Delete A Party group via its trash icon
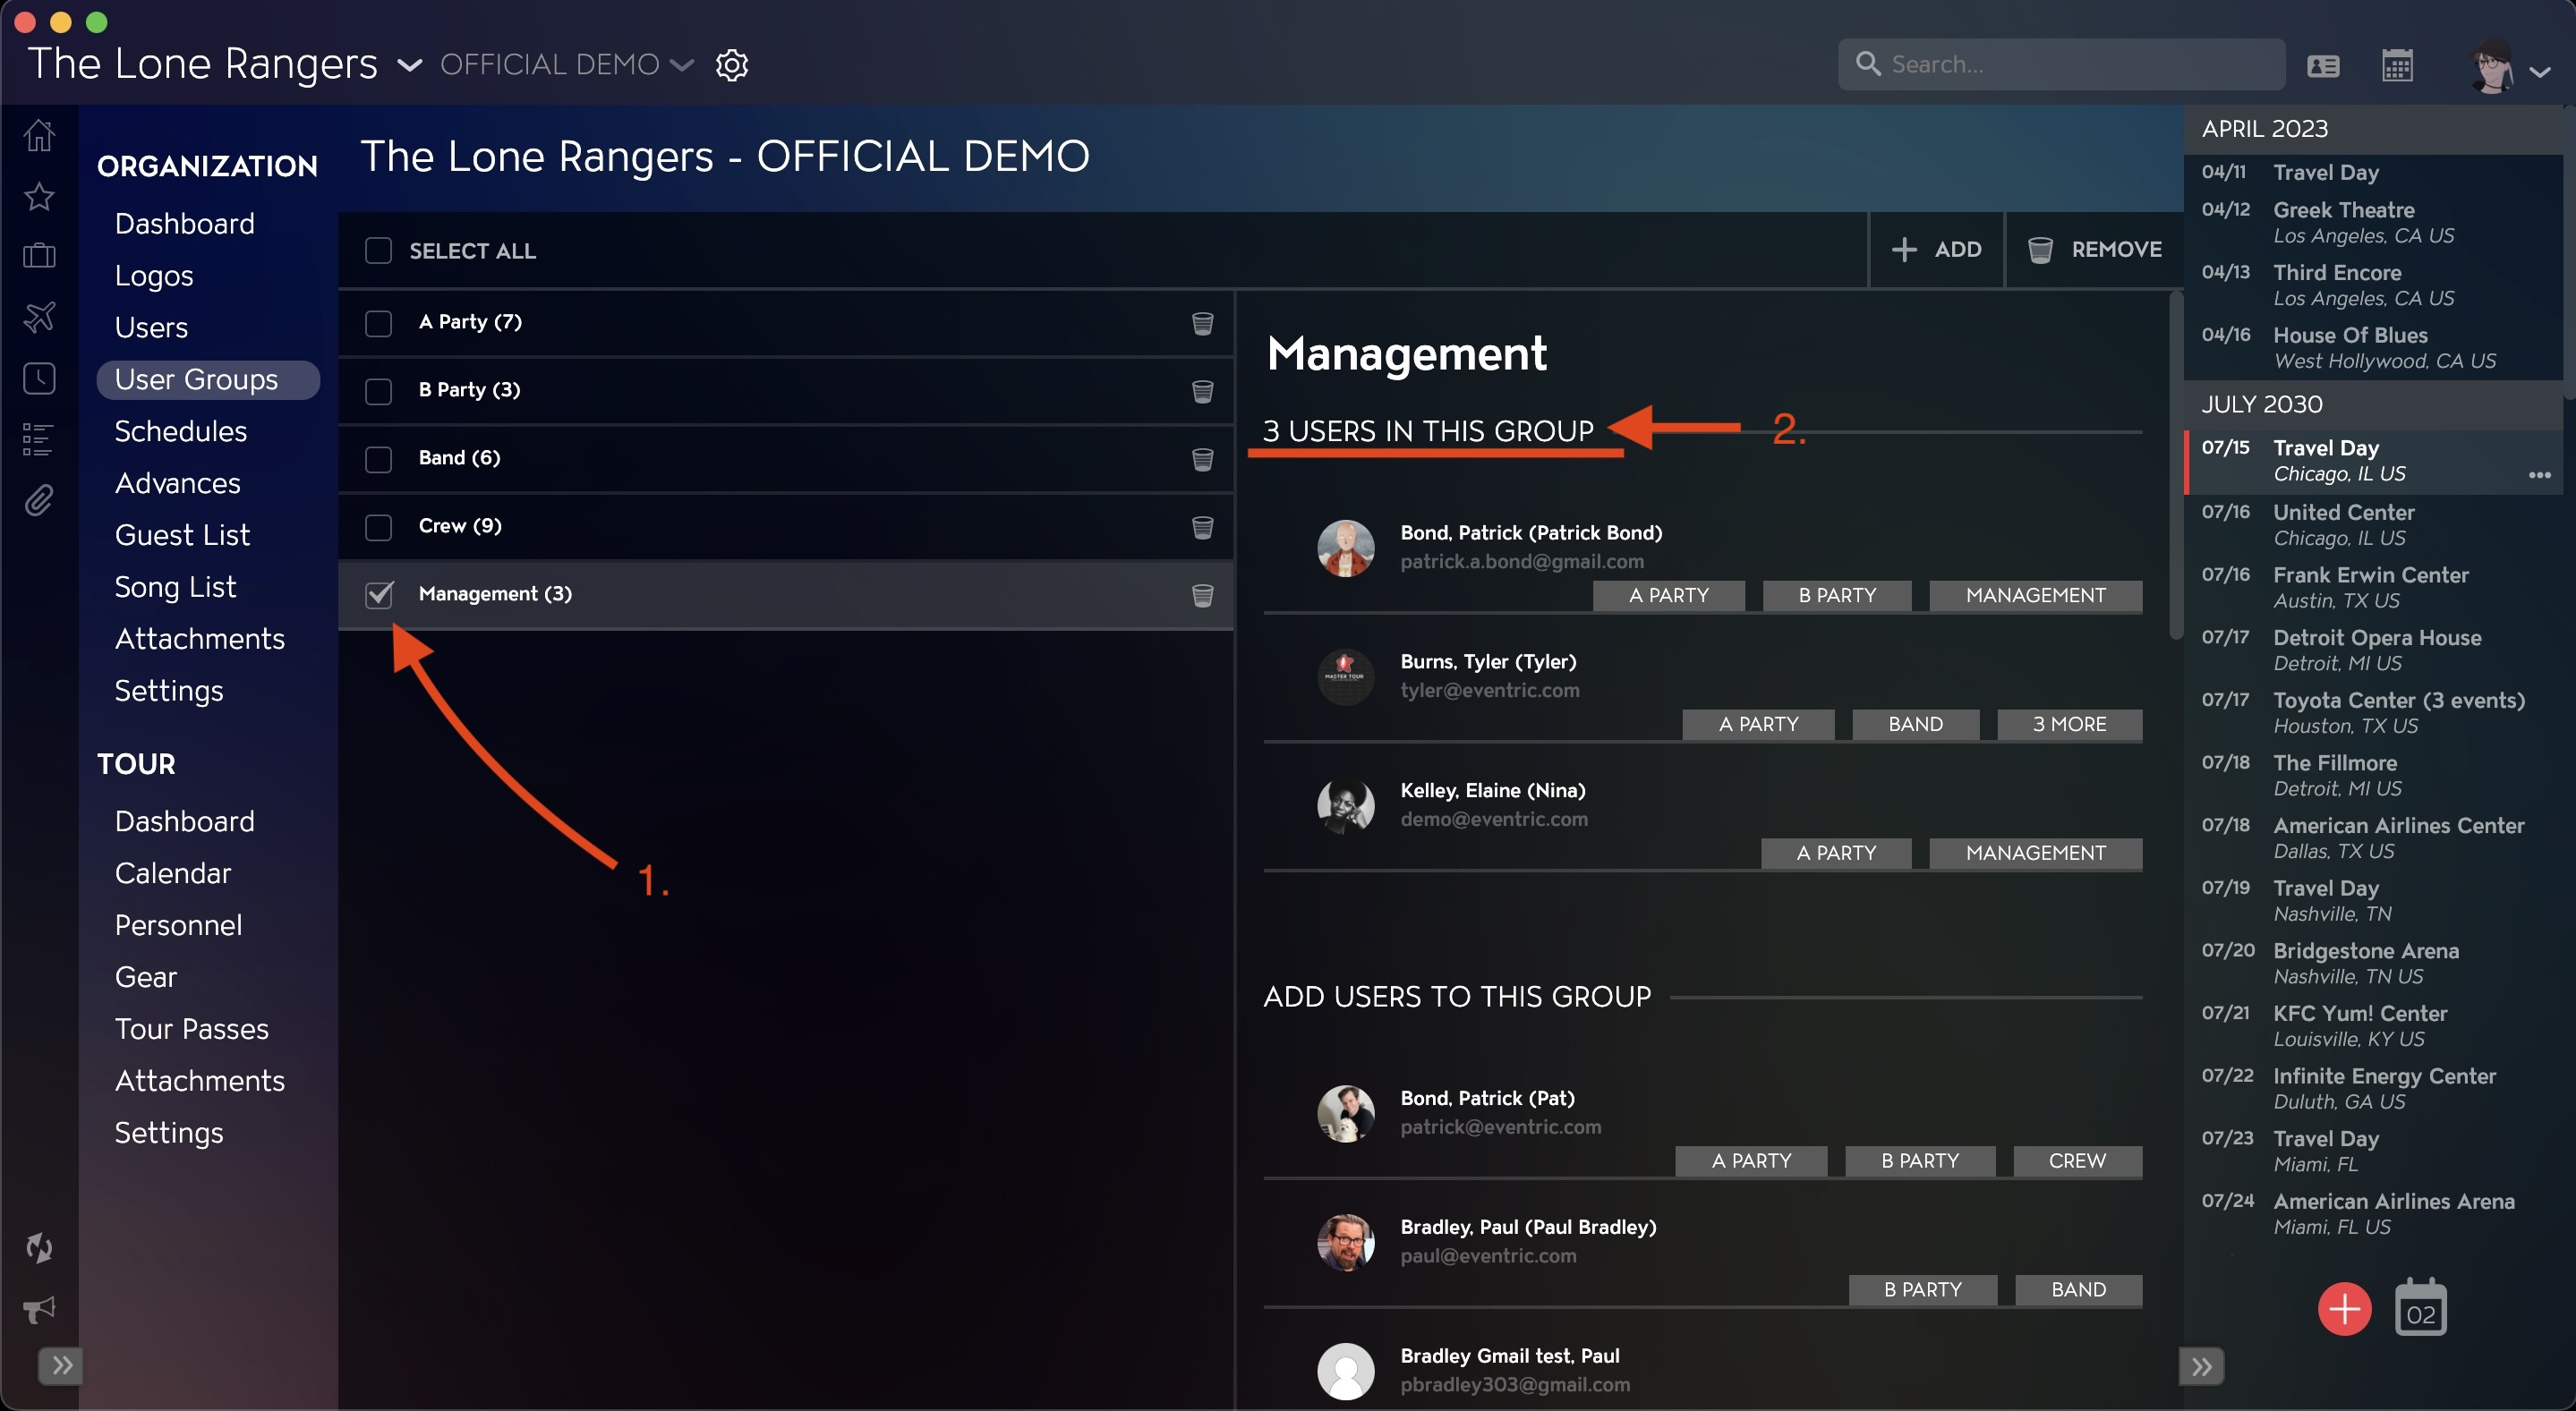 tap(1203, 323)
